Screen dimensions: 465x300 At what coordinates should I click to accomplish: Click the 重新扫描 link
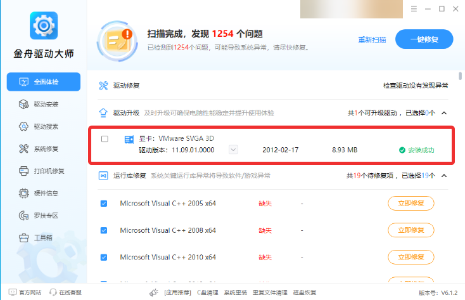tap(372, 39)
